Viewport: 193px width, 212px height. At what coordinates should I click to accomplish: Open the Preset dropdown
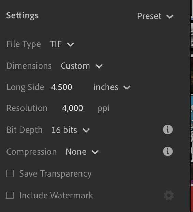[155, 16]
